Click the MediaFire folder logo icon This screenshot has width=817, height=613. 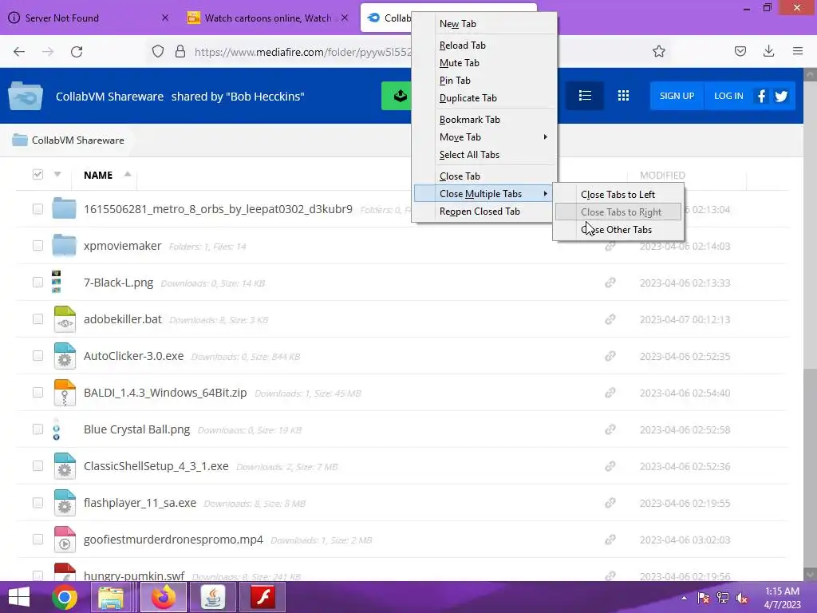tap(26, 96)
